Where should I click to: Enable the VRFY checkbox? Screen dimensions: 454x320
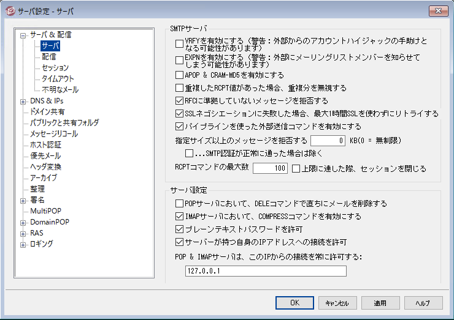click(x=179, y=43)
